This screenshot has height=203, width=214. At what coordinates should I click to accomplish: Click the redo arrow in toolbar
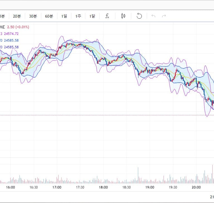[164, 16]
